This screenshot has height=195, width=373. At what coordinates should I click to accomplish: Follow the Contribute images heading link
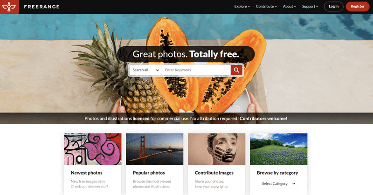[214, 173]
